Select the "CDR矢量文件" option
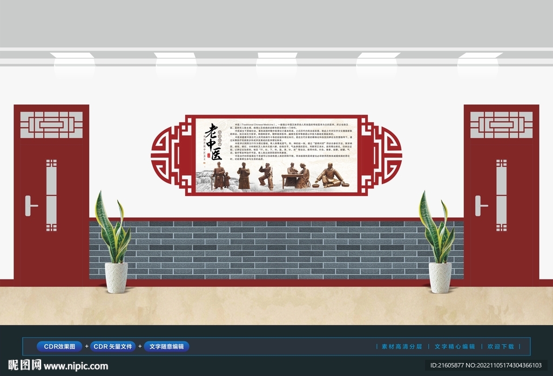The image size is (553, 376). coord(112,346)
